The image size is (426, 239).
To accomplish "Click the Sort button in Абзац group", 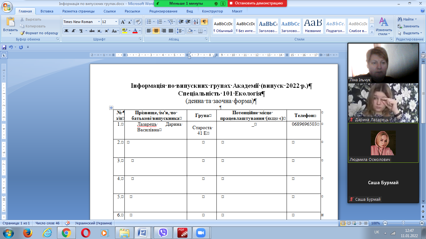I will [x=196, y=22].
